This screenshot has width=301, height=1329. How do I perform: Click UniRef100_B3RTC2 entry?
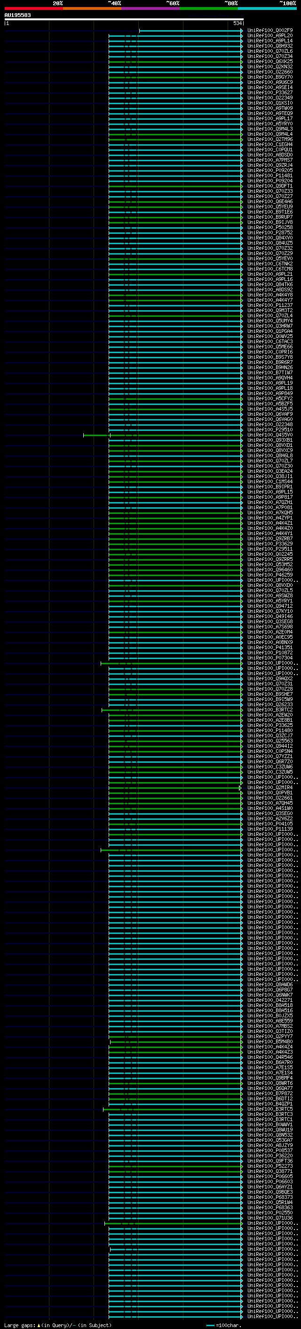(270, 710)
